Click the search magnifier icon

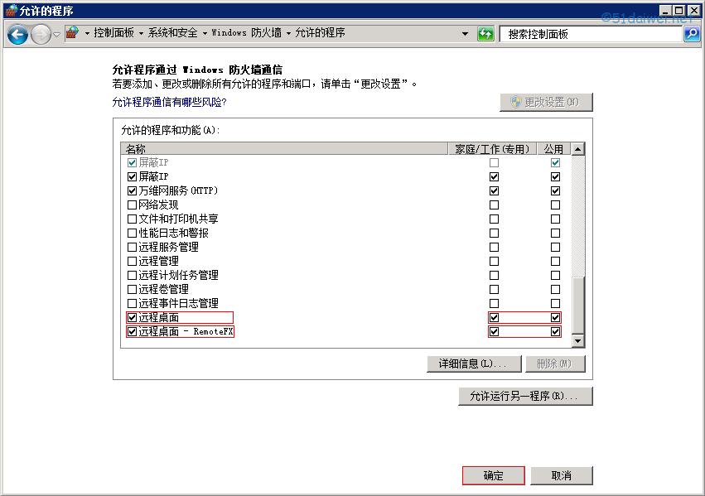coord(691,33)
